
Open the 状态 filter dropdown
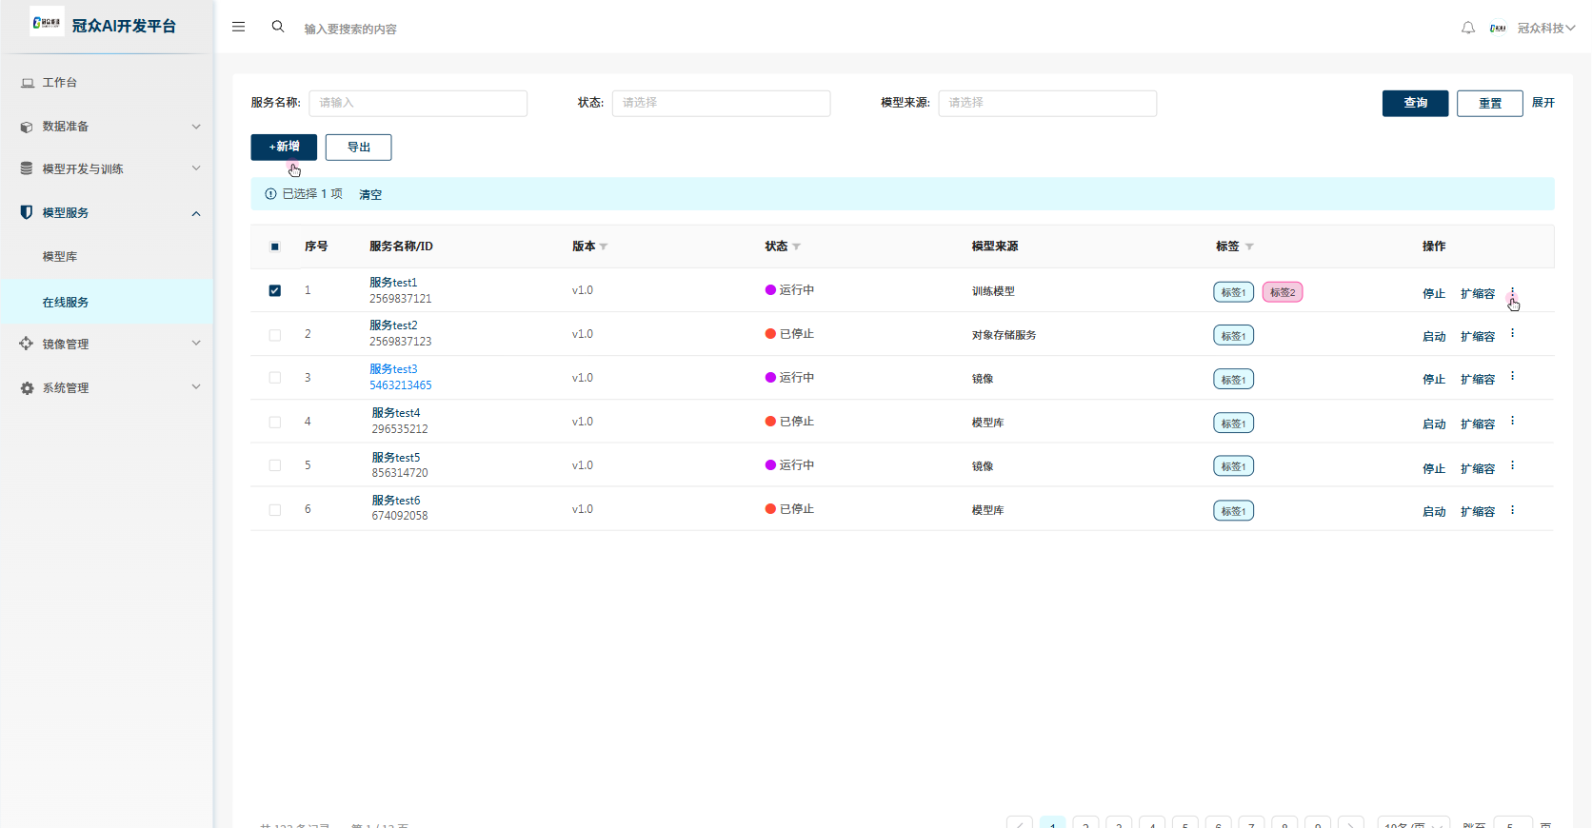pos(721,103)
